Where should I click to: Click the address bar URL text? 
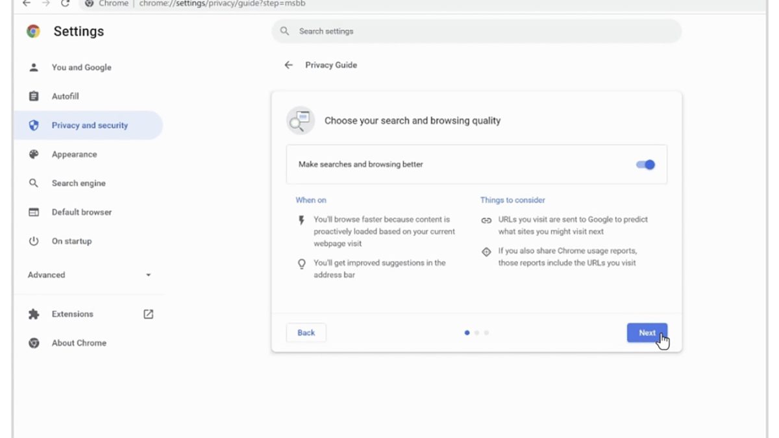pos(222,4)
